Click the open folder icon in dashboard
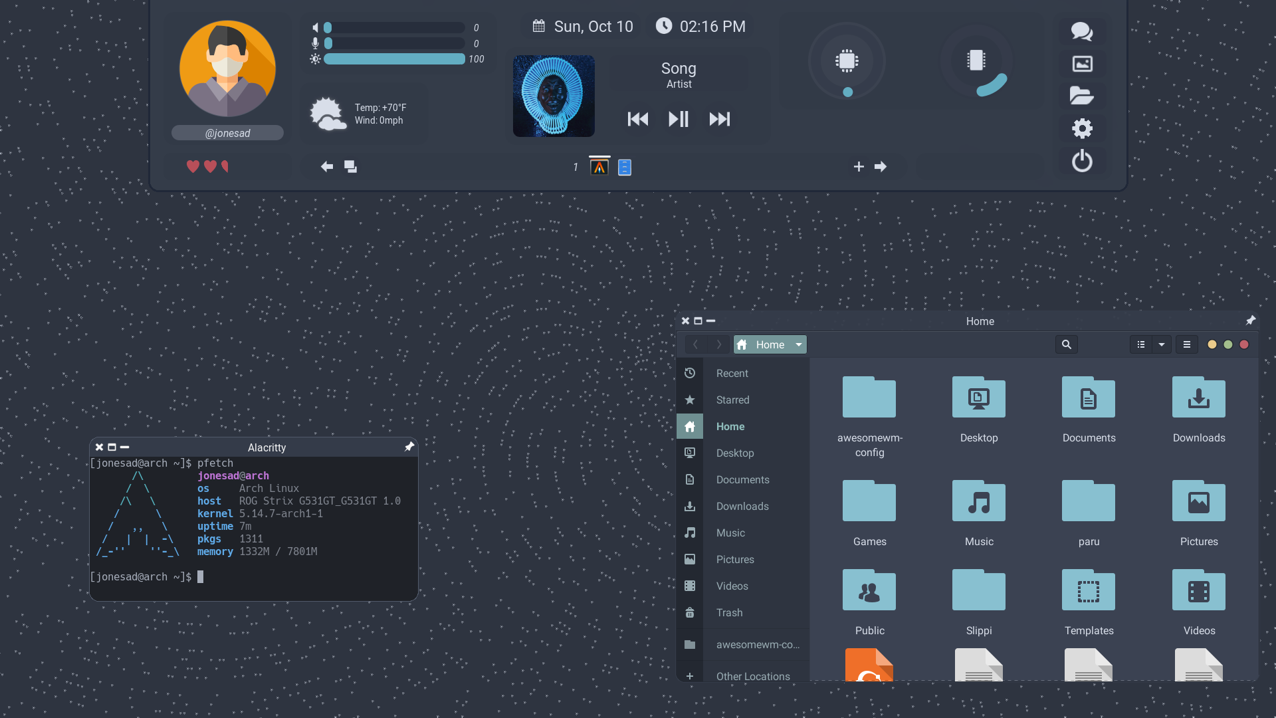 (x=1082, y=96)
